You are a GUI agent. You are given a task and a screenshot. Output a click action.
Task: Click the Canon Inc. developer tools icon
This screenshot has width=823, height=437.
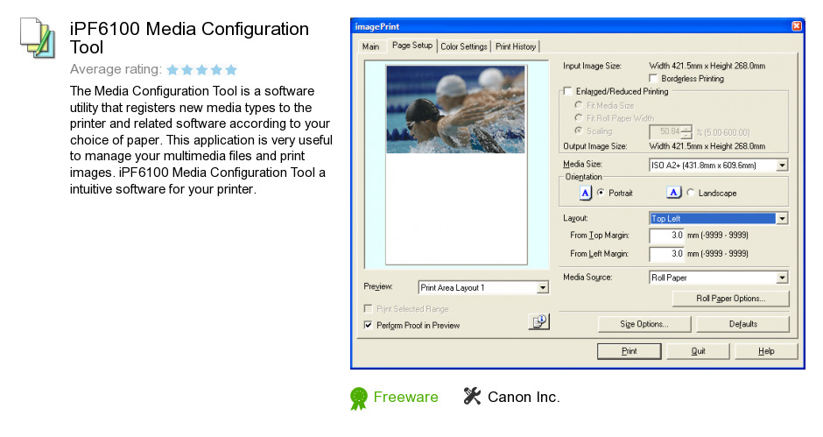472,396
